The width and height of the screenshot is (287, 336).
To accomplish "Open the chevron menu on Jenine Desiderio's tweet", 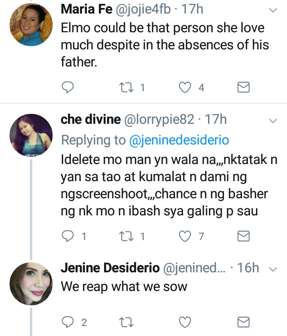I will 273,270.
